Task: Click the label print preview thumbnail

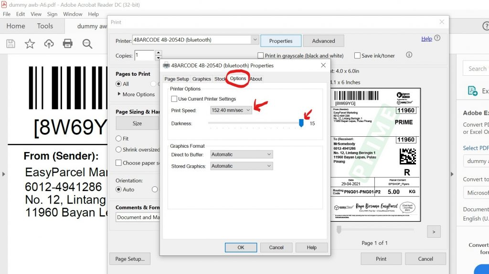Action: [x=375, y=155]
